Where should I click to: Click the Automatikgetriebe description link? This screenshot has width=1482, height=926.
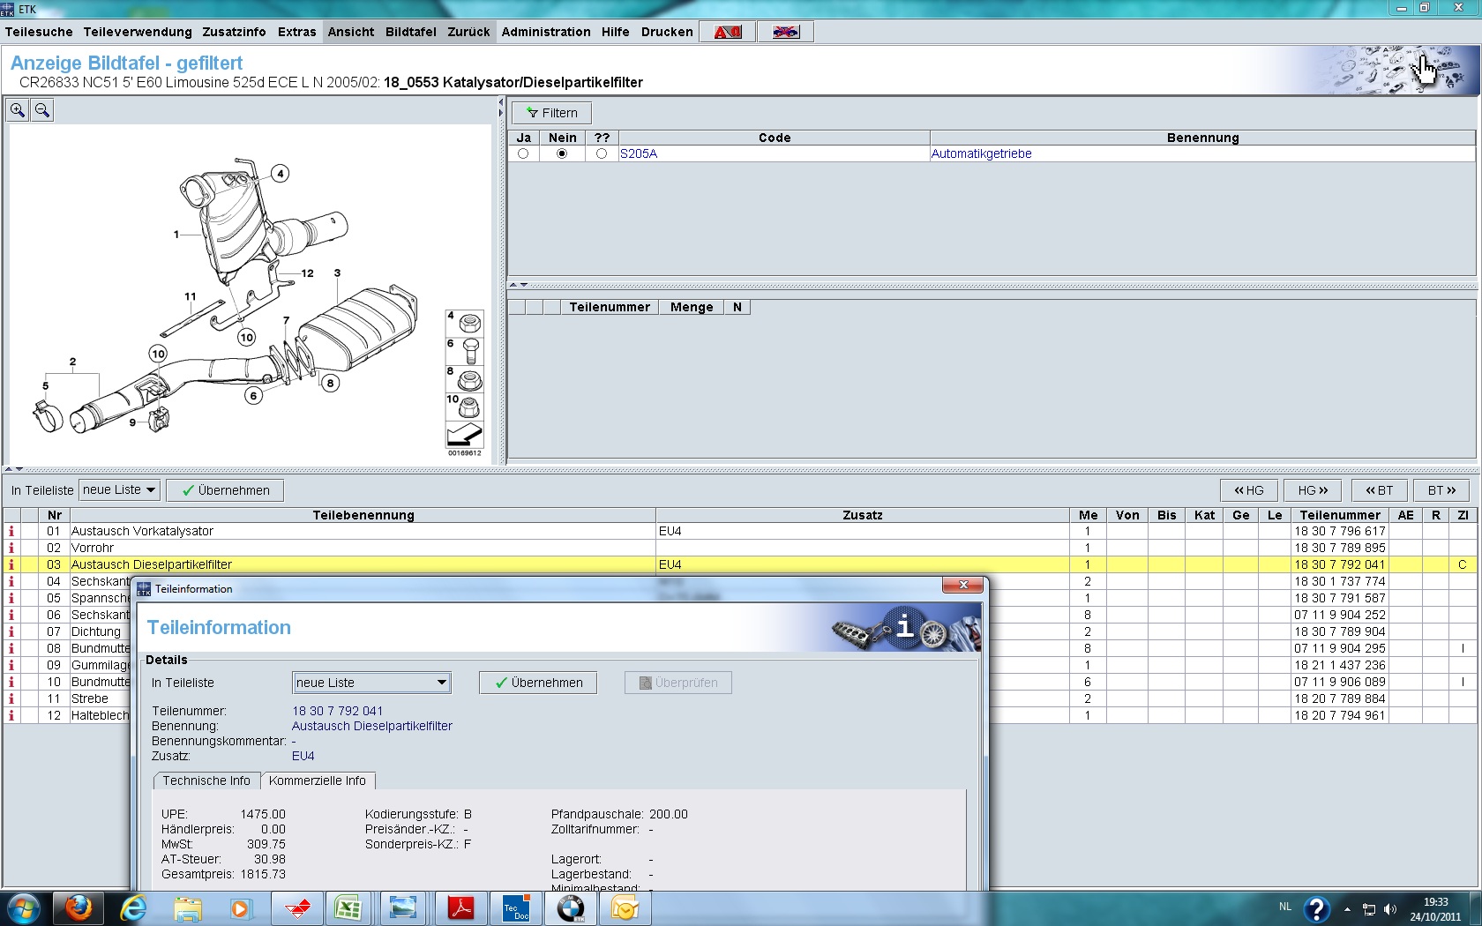[982, 153]
